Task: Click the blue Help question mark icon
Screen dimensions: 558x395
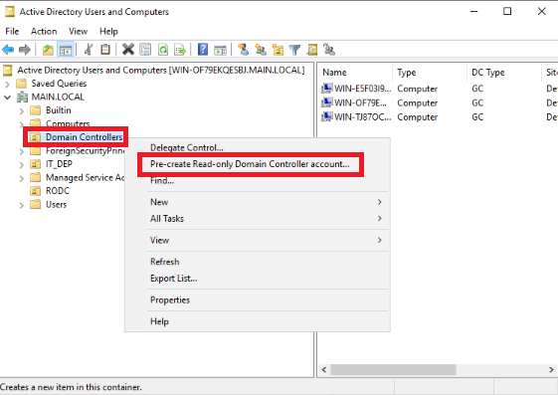Action: pyautogui.click(x=203, y=50)
